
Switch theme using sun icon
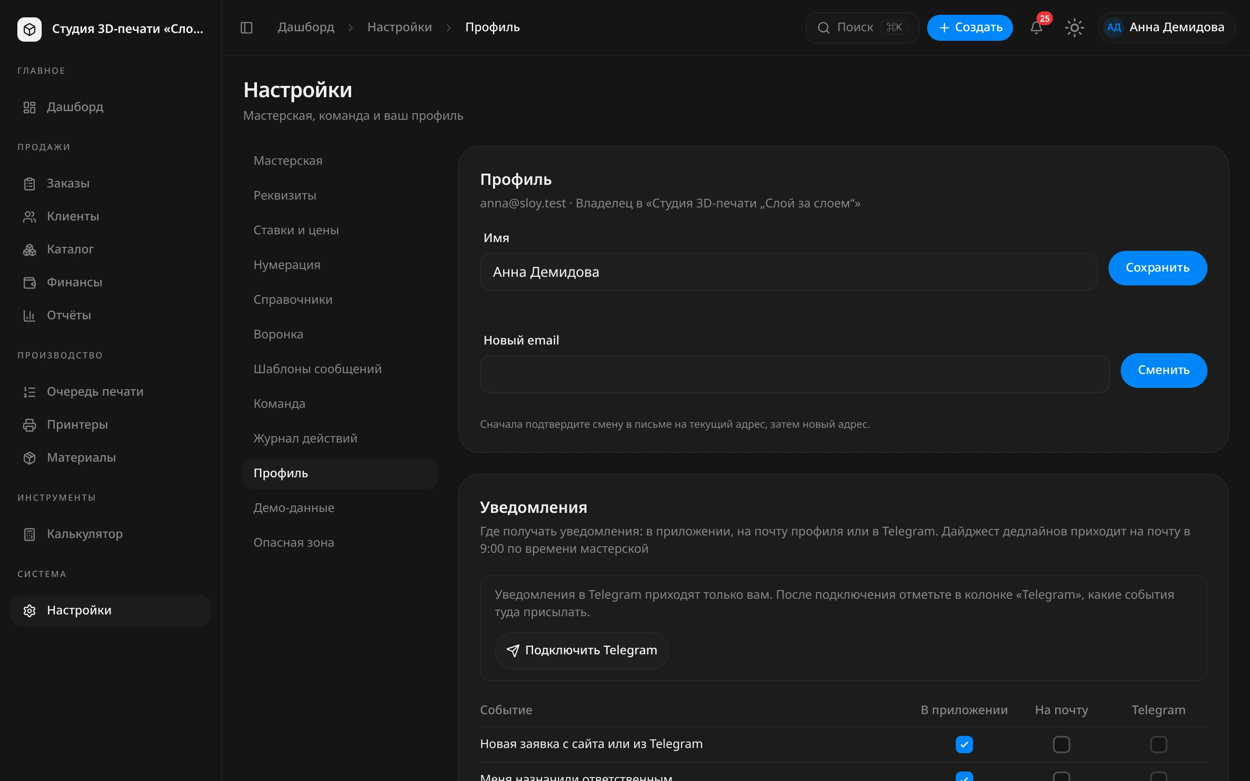(x=1074, y=27)
